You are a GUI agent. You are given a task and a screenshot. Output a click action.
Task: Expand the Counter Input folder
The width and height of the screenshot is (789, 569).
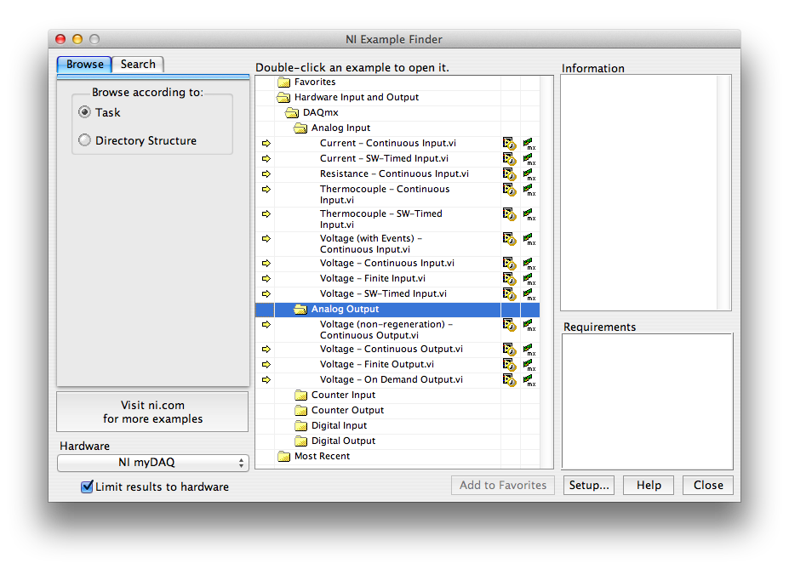coord(300,395)
